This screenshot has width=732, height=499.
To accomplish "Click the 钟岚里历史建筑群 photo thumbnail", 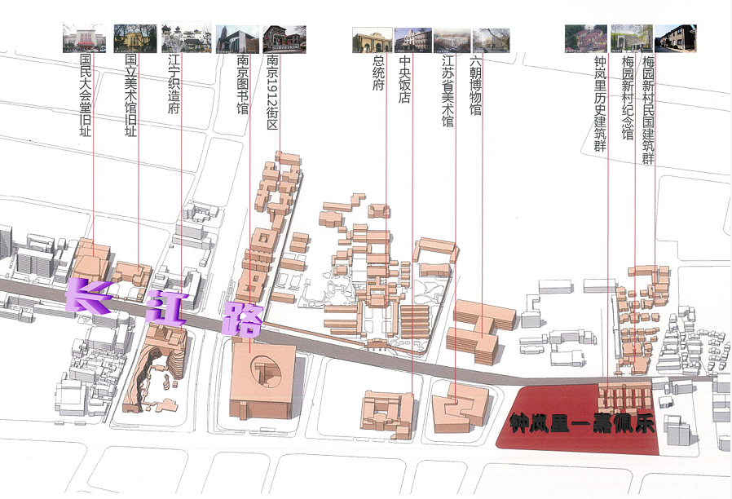I will [x=586, y=39].
